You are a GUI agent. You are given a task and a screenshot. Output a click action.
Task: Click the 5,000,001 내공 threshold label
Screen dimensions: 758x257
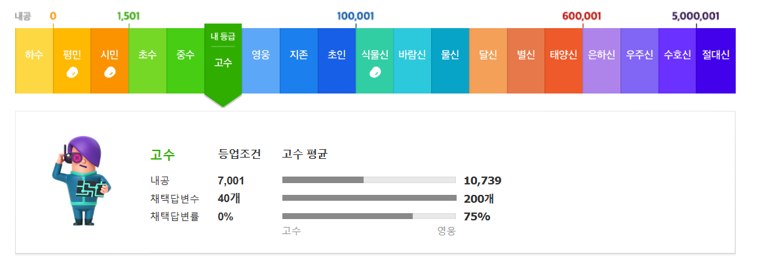click(x=696, y=16)
